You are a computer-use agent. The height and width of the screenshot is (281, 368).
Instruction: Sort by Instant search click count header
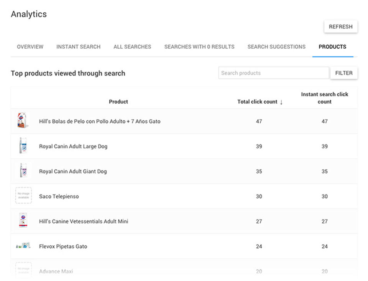coord(324,98)
